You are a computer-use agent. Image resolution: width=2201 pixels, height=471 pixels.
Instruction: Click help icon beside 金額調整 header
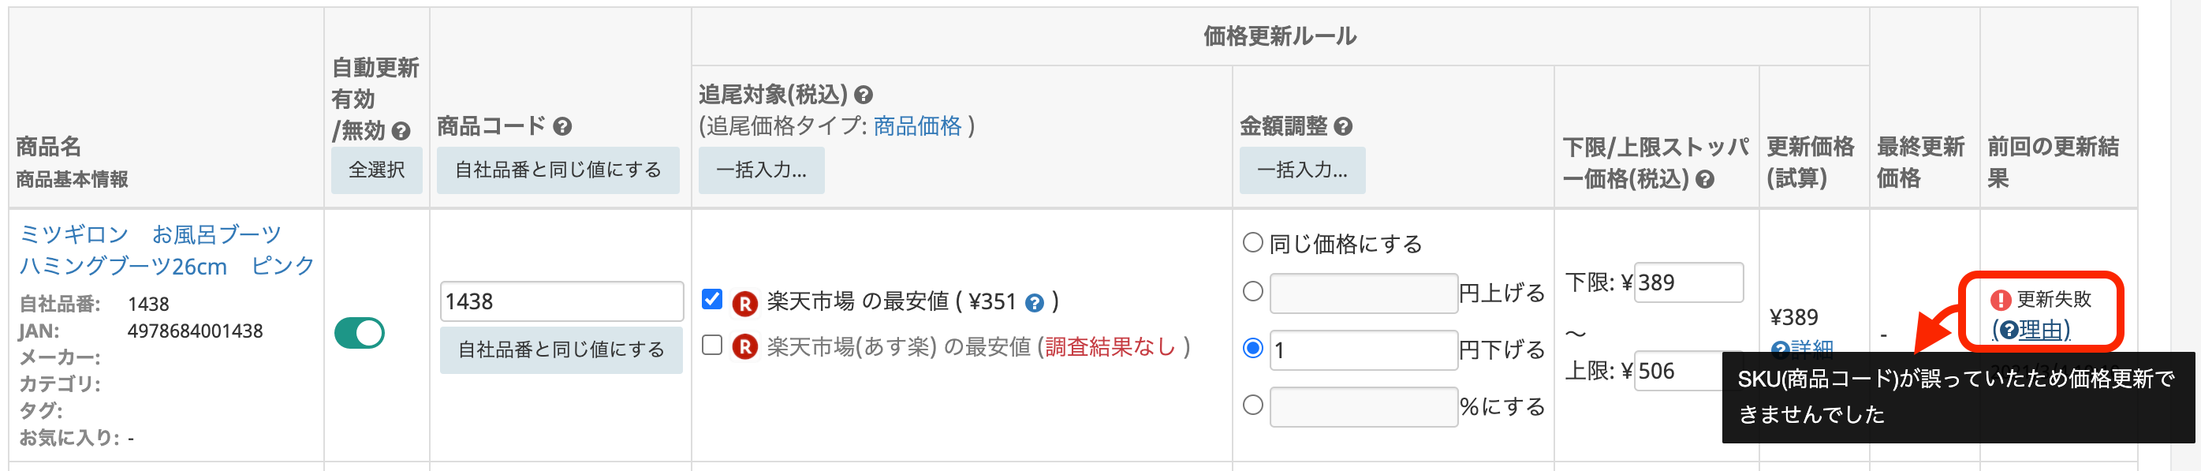(1343, 126)
